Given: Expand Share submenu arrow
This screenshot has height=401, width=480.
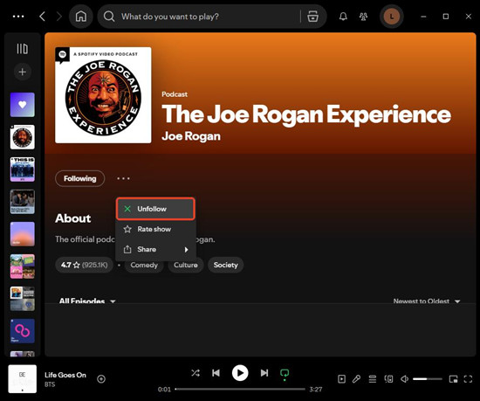Looking at the screenshot, I should (186, 250).
